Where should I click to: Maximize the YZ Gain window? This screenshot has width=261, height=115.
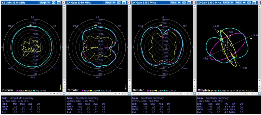click(59, 3)
